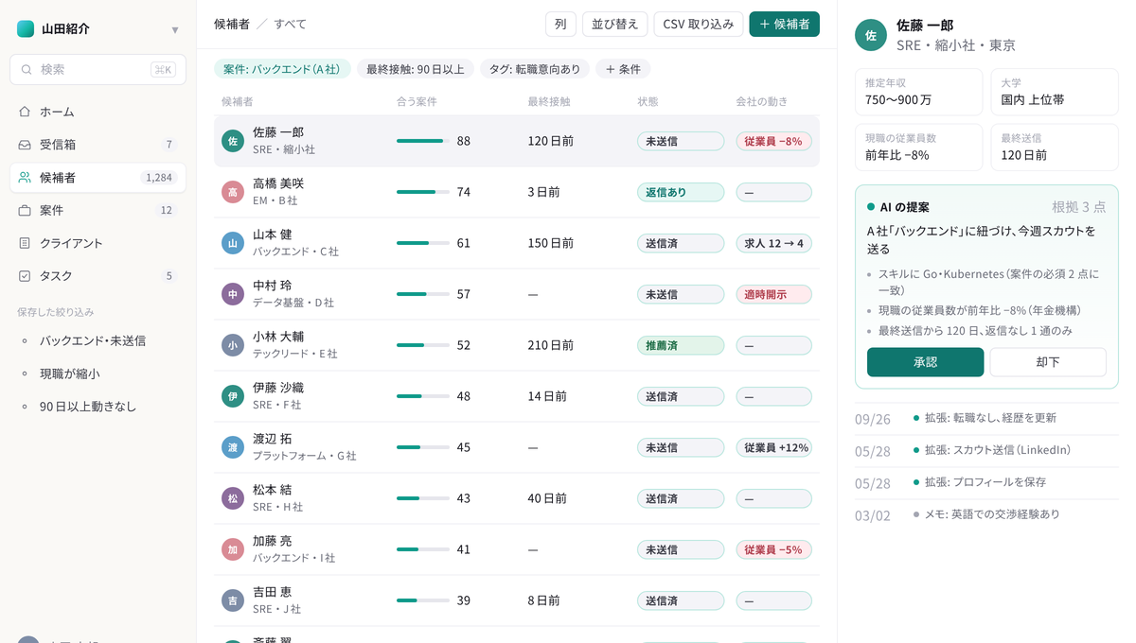Image resolution: width=1136 pixels, height=643 pixels.
Task: Click the 推定年収 750〜900 万 card
Action: (x=918, y=92)
